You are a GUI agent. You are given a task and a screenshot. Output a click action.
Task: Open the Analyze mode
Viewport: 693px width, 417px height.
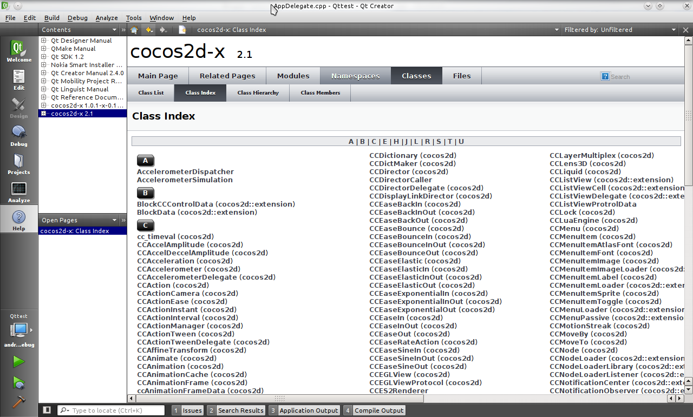(19, 192)
